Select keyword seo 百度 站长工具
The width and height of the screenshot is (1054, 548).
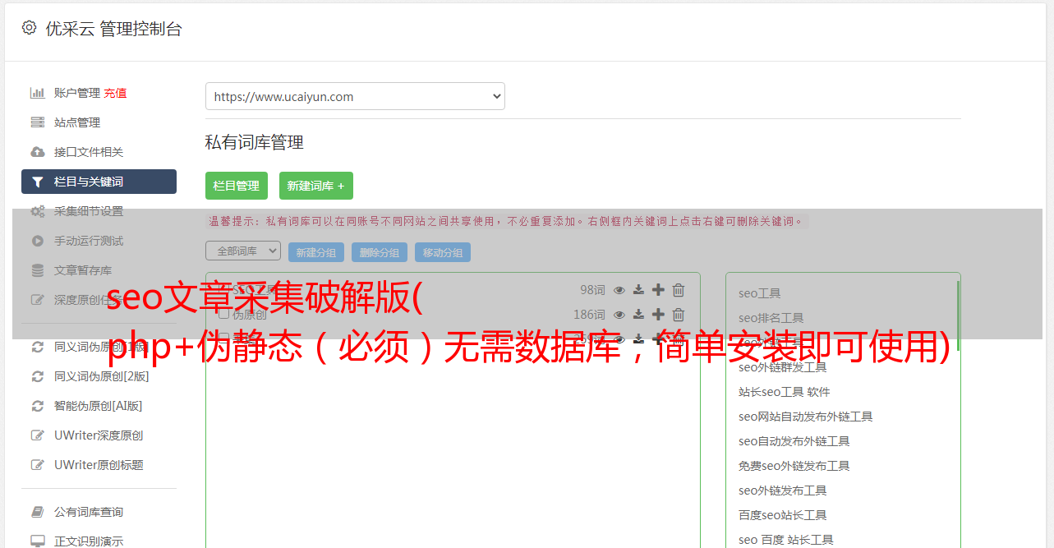coord(786,540)
